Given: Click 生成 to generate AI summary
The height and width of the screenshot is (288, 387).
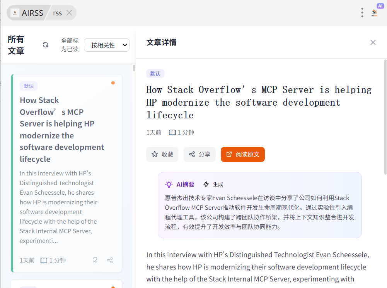Looking at the screenshot, I should [213, 184].
